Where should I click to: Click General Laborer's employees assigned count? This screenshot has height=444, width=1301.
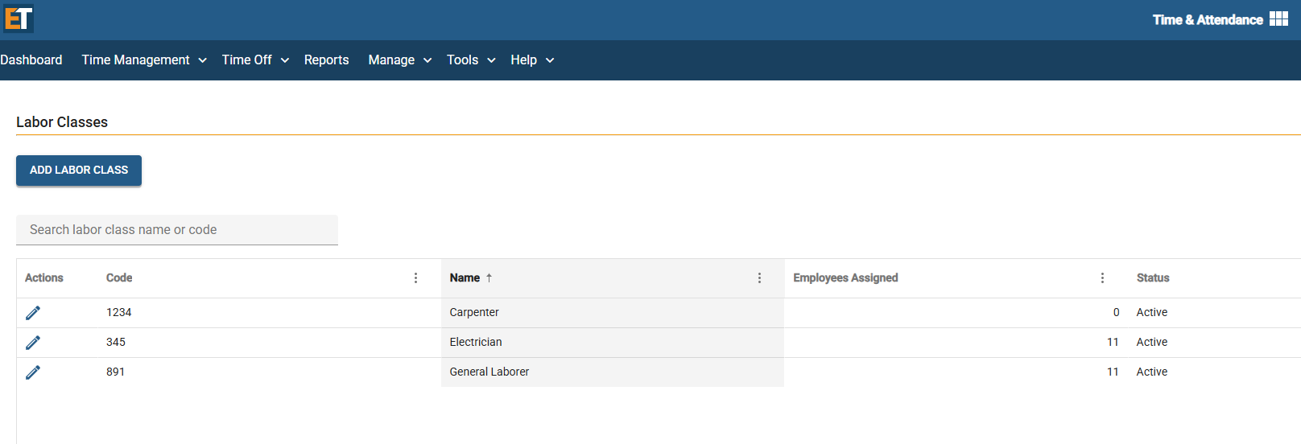tap(1113, 372)
